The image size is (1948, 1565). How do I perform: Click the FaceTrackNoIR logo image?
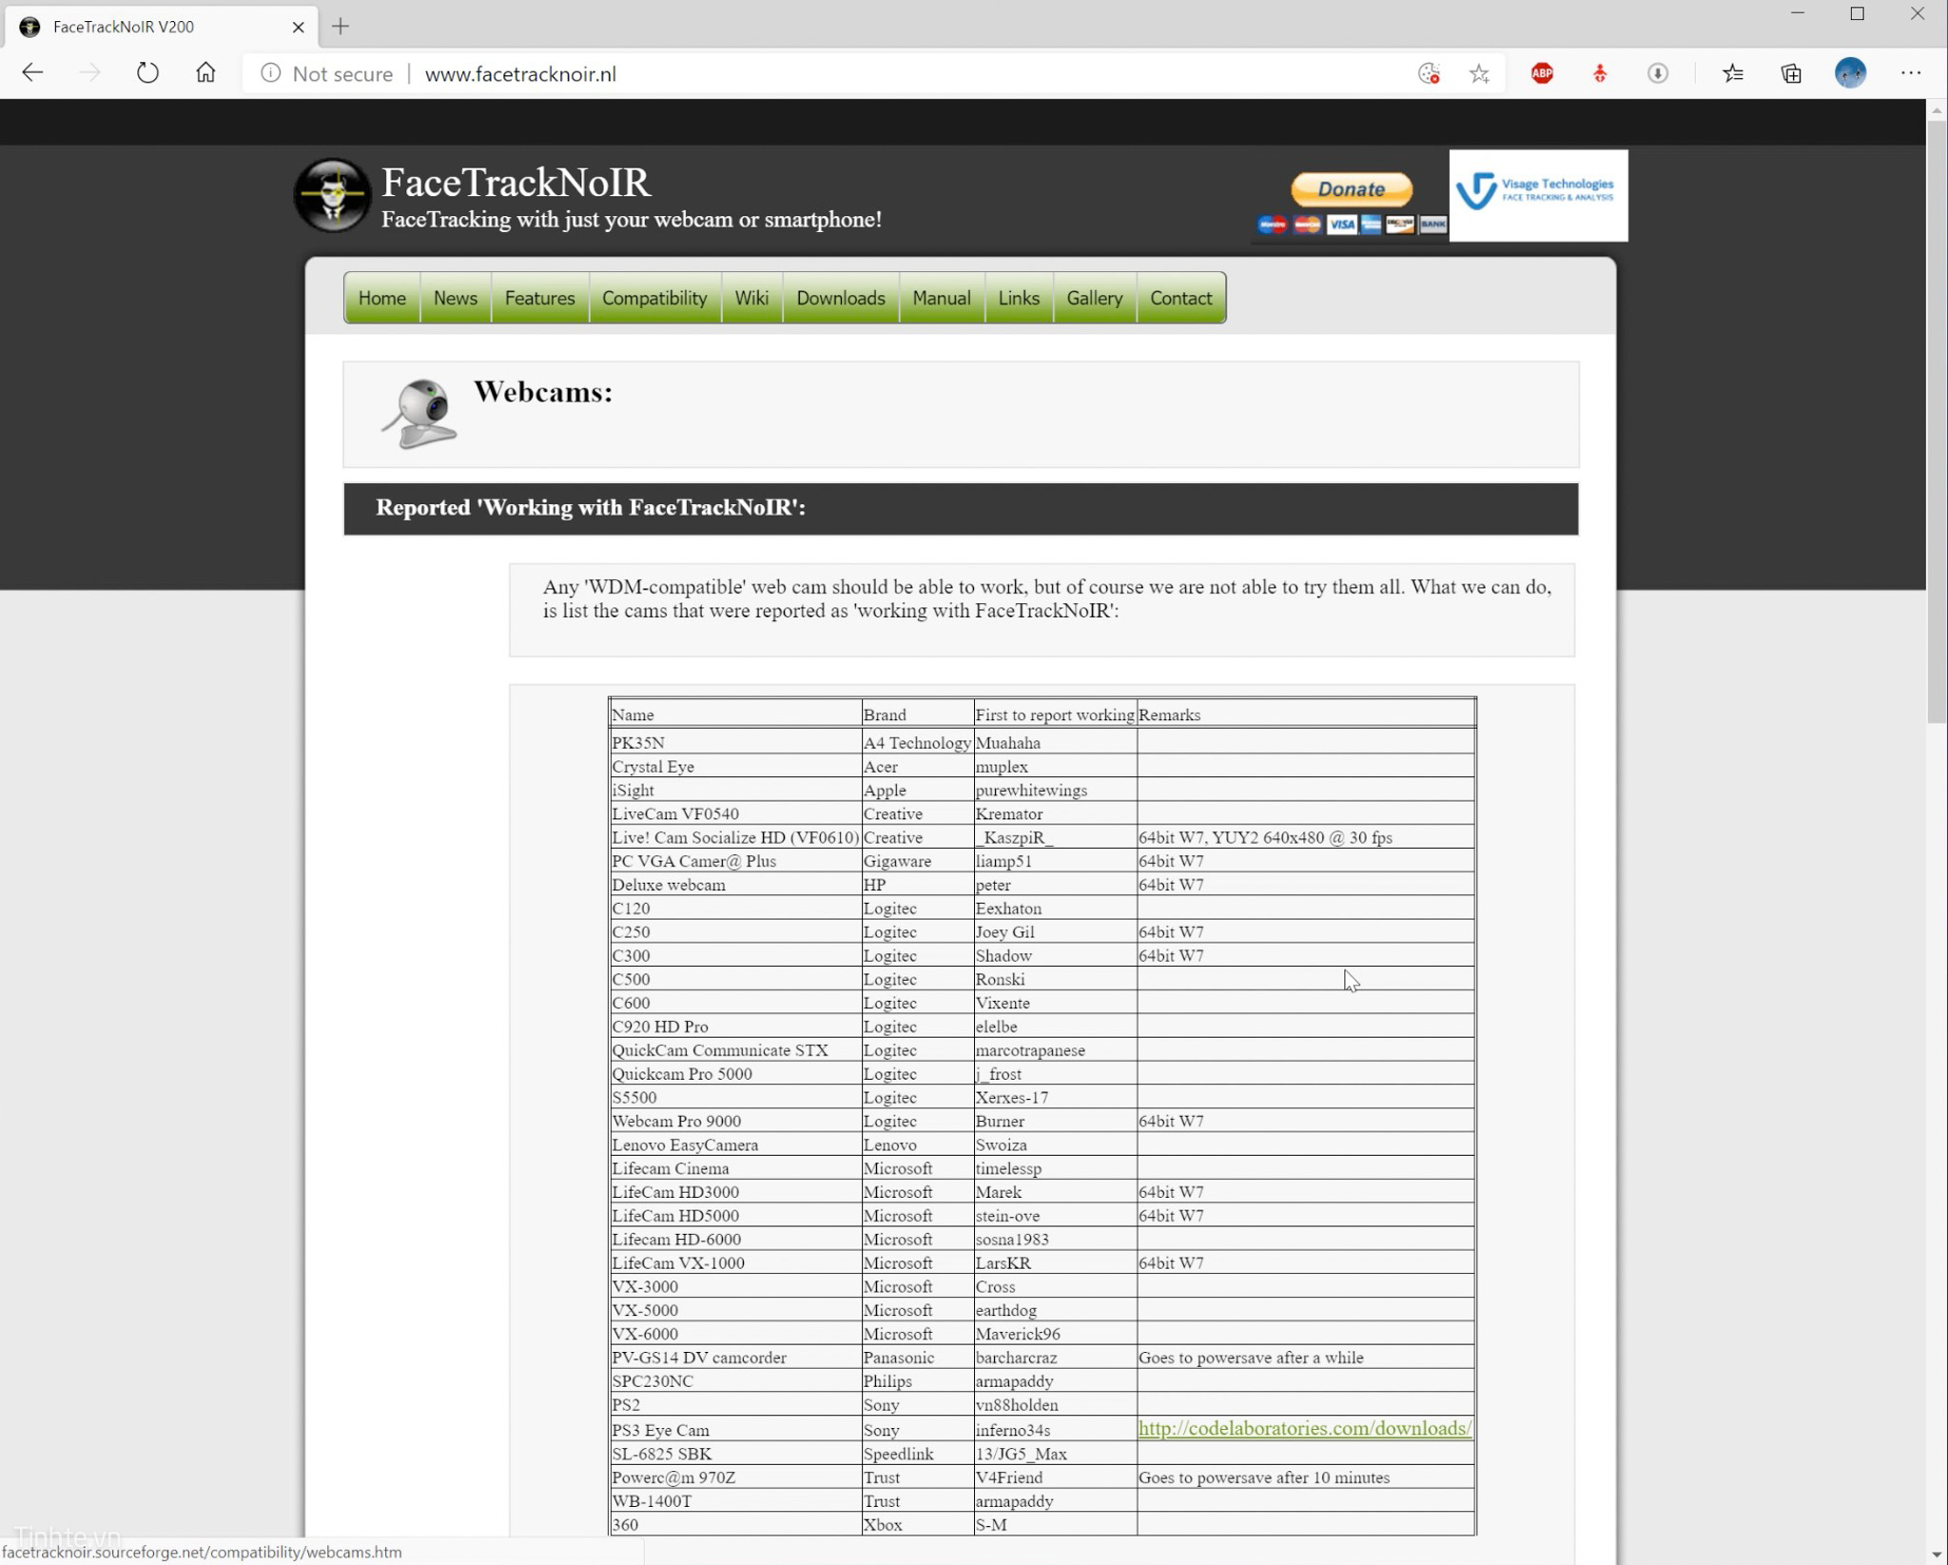pos(332,195)
